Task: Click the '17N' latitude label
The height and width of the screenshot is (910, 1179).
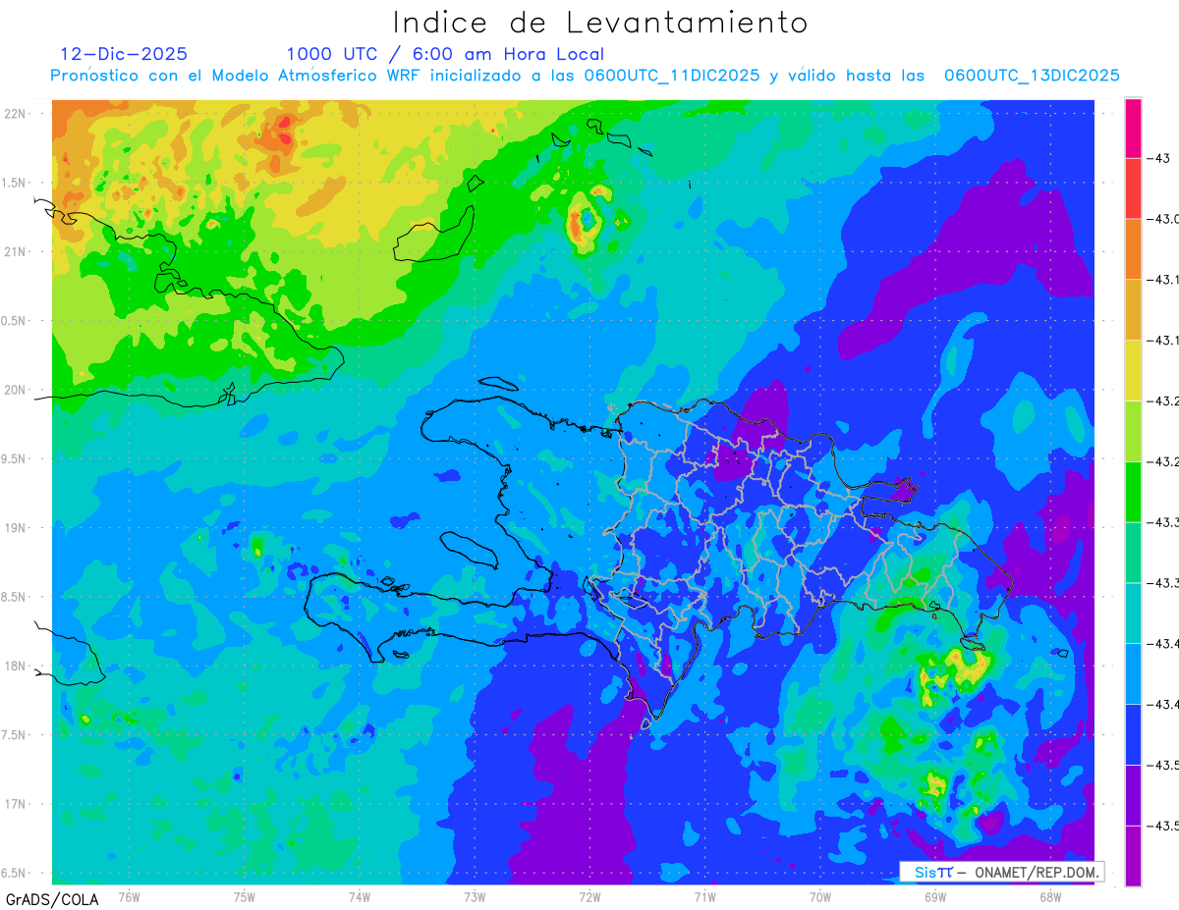Action: coord(17,804)
